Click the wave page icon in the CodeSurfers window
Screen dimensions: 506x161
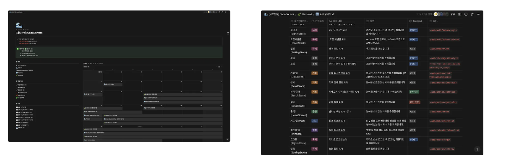tap(18, 25)
